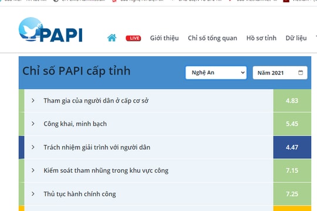
Task: Click the 7.15 score cell
Action: [x=292, y=171]
